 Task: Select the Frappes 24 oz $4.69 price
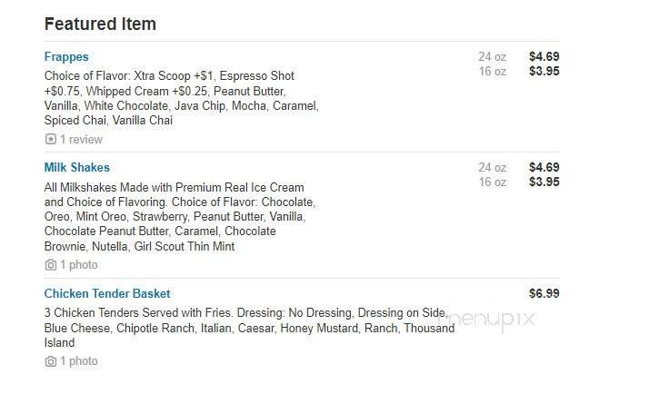[x=544, y=56]
